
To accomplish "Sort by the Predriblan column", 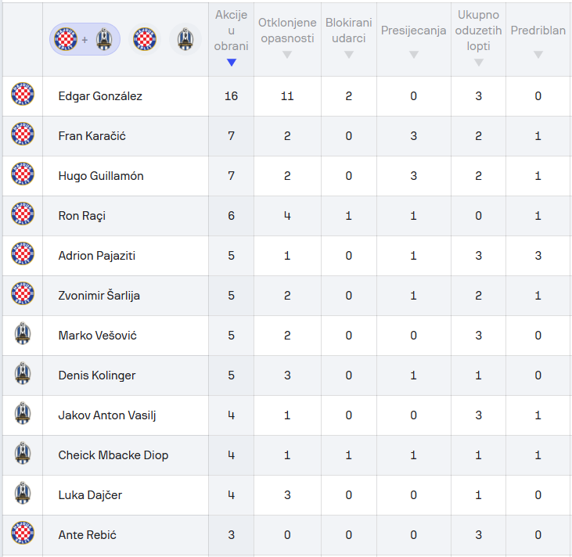I will (x=538, y=38).
